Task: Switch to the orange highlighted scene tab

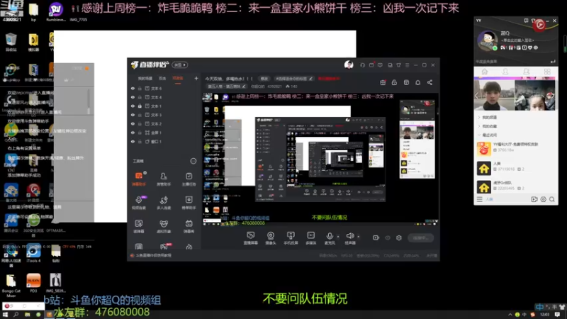Action: (178, 79)
